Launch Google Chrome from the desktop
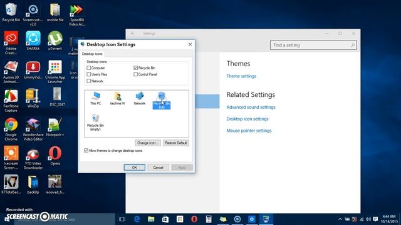 click(11, 129)
